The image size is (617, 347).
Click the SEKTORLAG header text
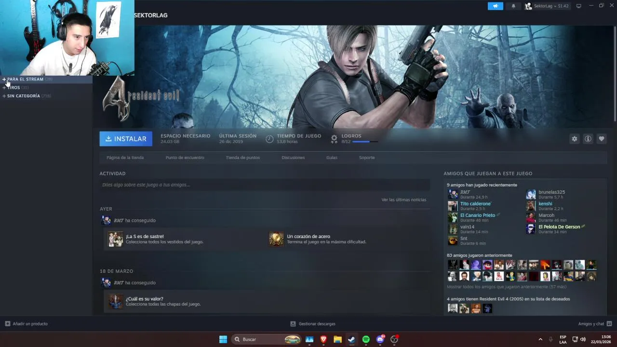pyautogui.click(x=151, y=15)
